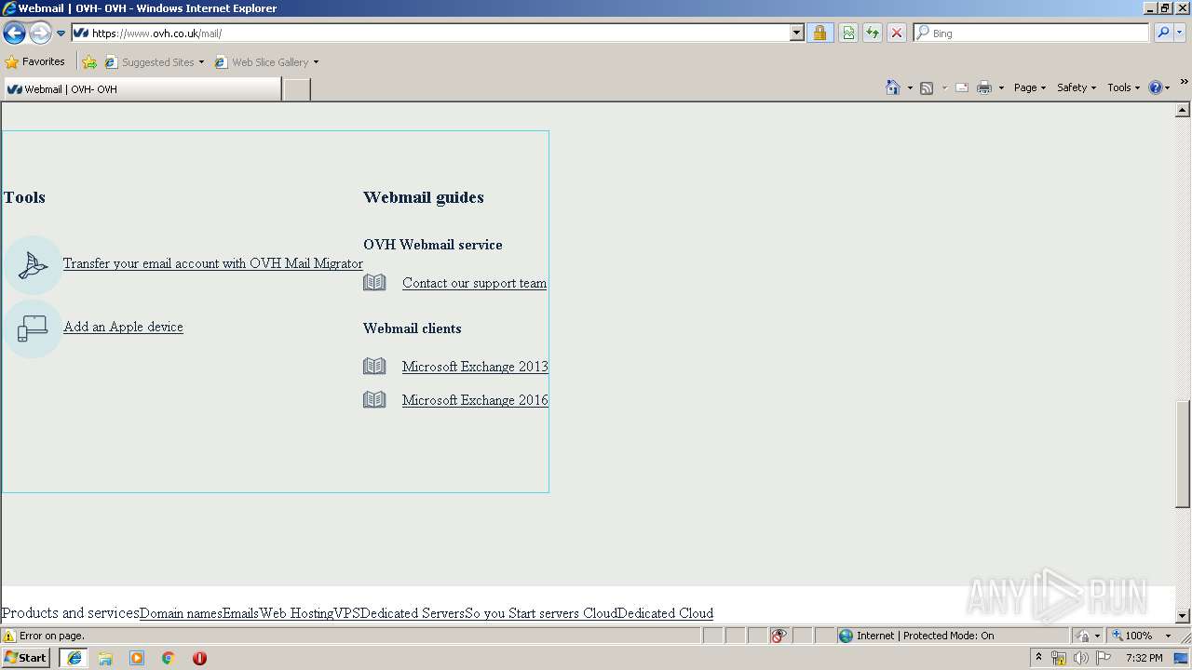This screenshot has height=670, width=1192.
Task: Click the Print icon
Action: click(x=984, y=87)
